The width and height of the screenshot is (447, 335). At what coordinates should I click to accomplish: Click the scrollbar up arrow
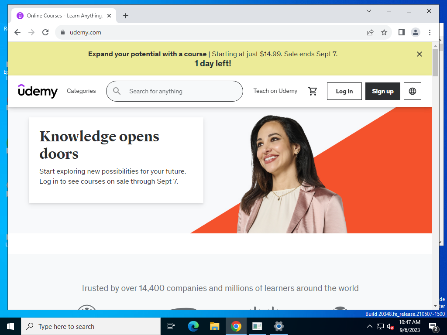[x=435, y=45]
